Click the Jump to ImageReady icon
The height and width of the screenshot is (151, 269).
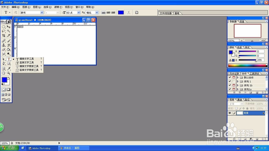[x=6, y=100]
